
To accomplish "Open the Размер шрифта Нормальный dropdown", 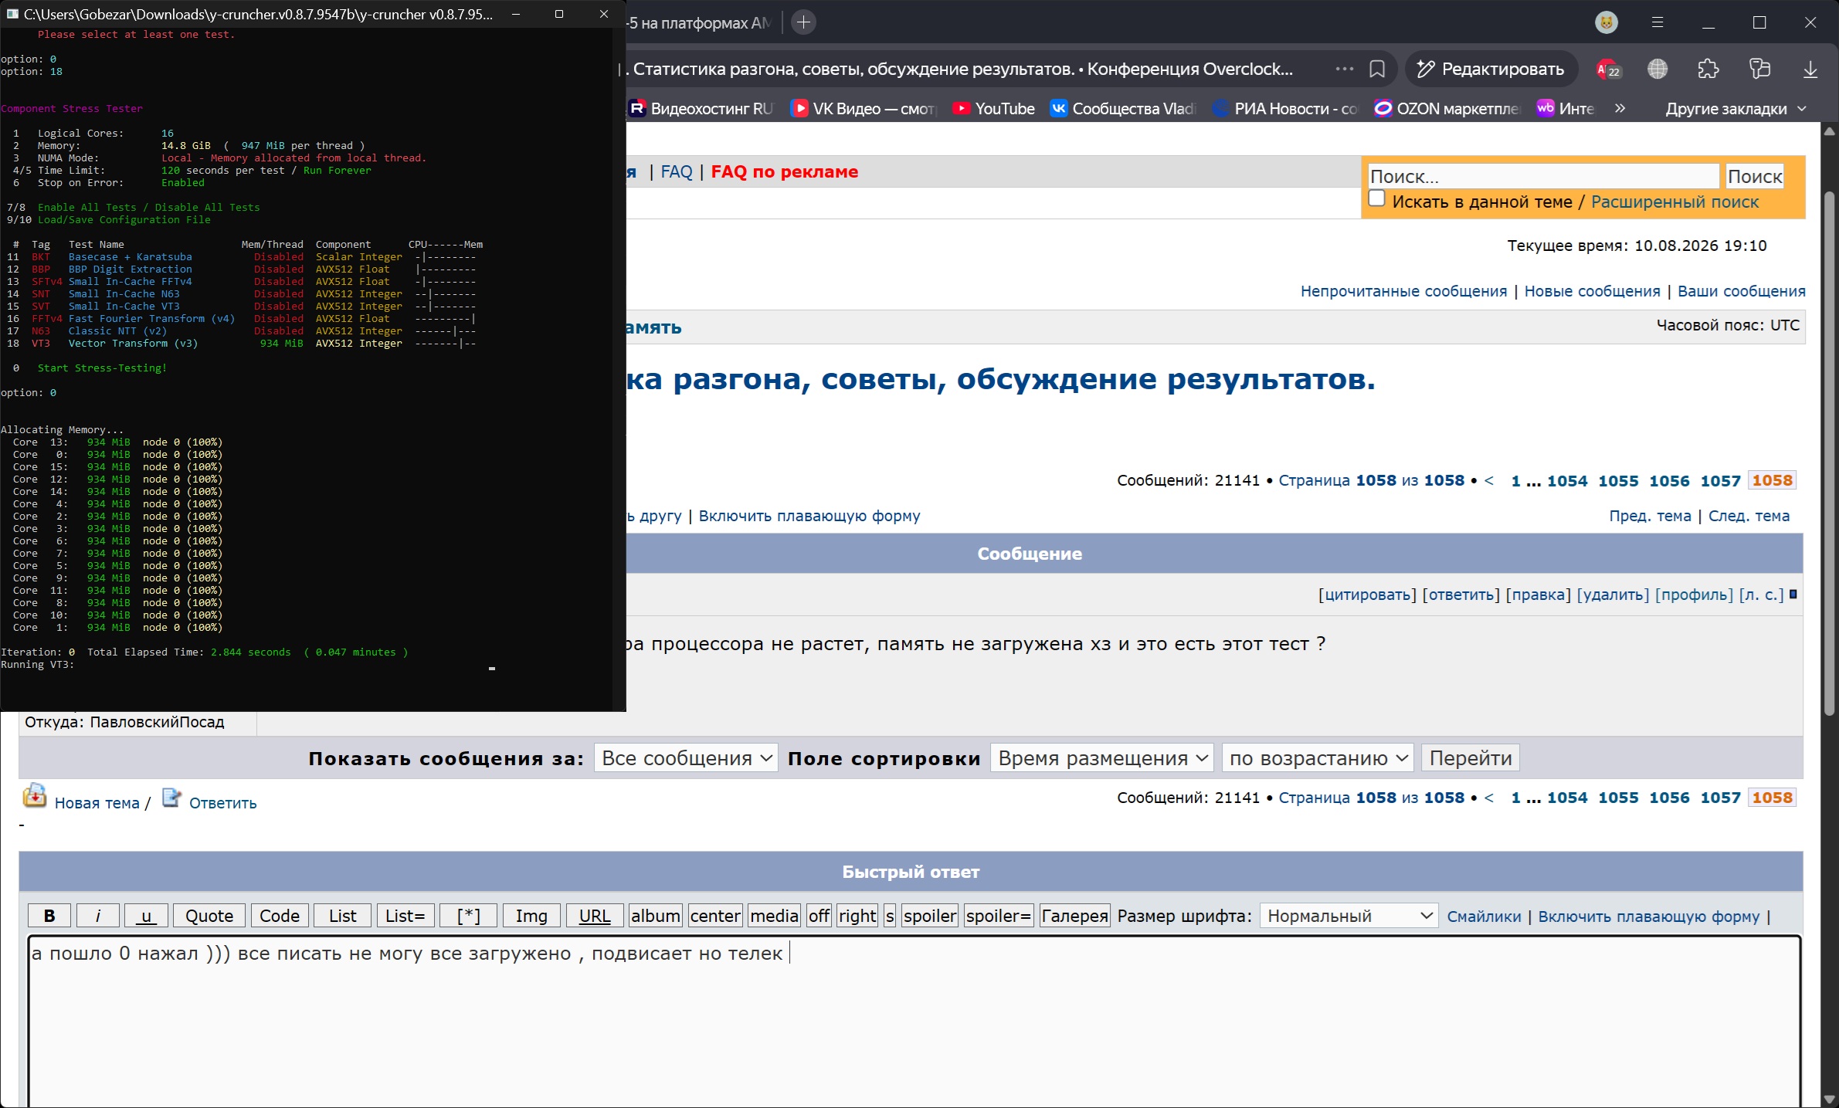I will click(x=1349, y=916).
